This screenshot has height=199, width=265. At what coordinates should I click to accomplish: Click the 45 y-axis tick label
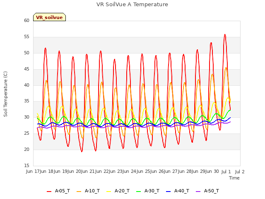point(26,69)
